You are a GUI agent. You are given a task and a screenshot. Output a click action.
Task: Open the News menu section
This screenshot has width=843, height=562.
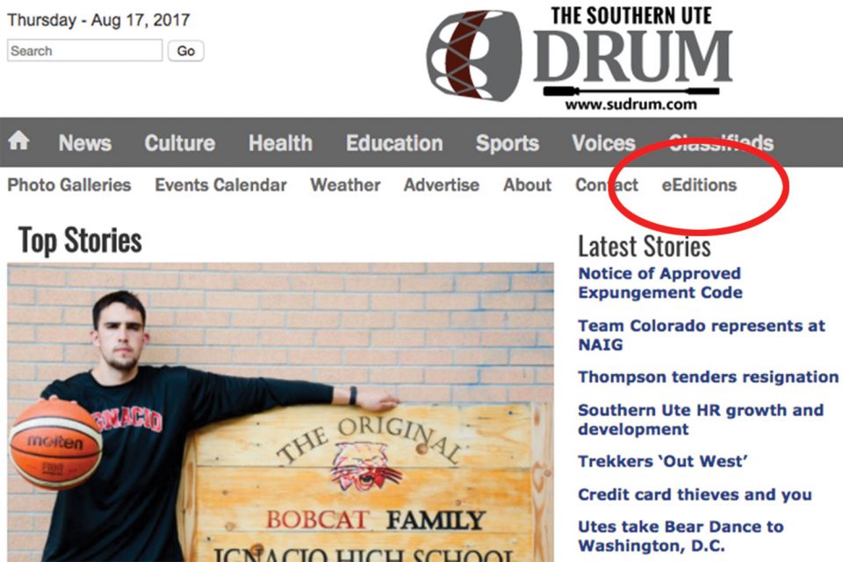(x=85, y=143)
